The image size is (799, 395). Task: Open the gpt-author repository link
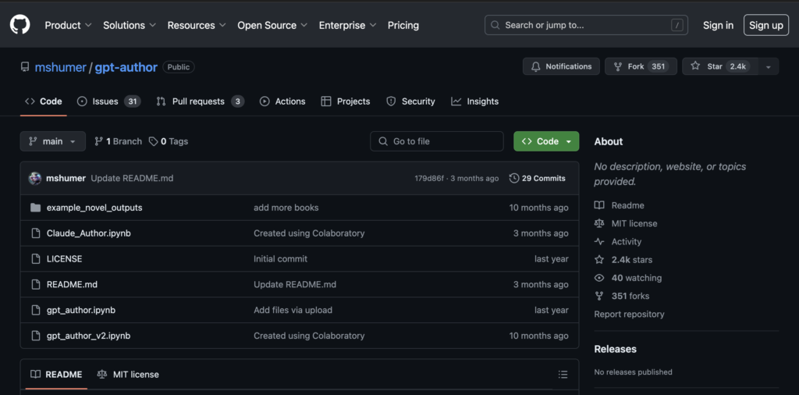pos(126,67)
